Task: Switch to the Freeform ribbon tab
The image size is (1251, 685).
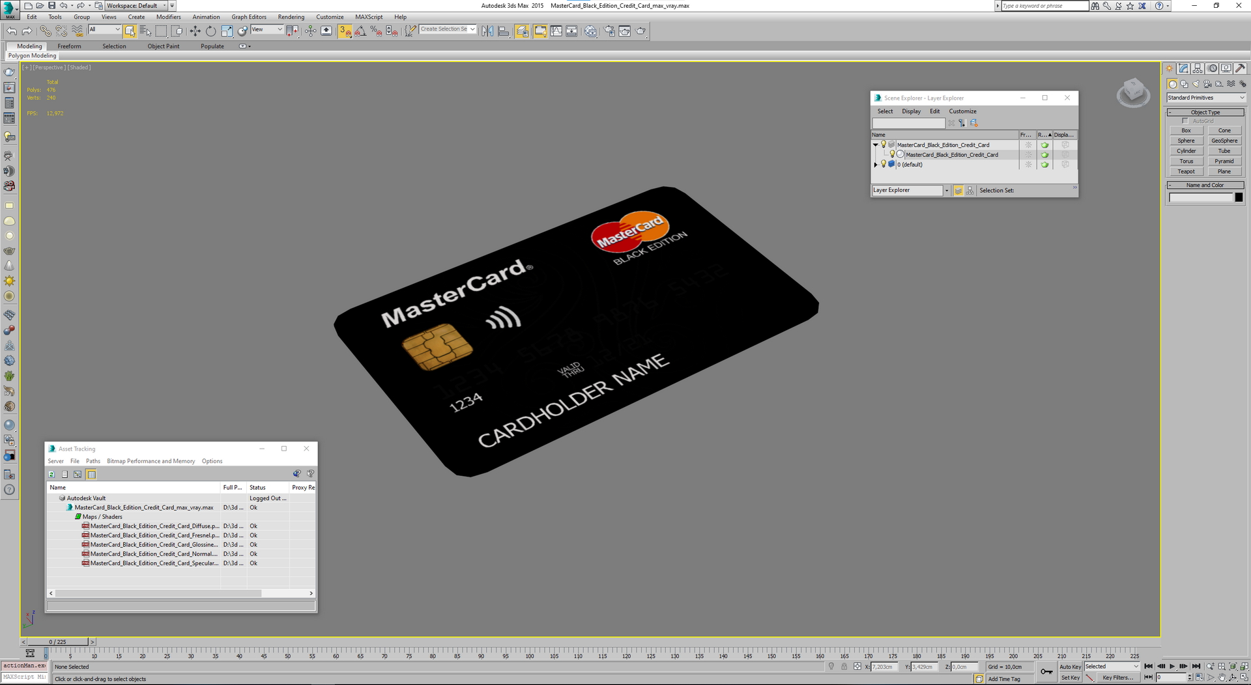Action: 69,46
